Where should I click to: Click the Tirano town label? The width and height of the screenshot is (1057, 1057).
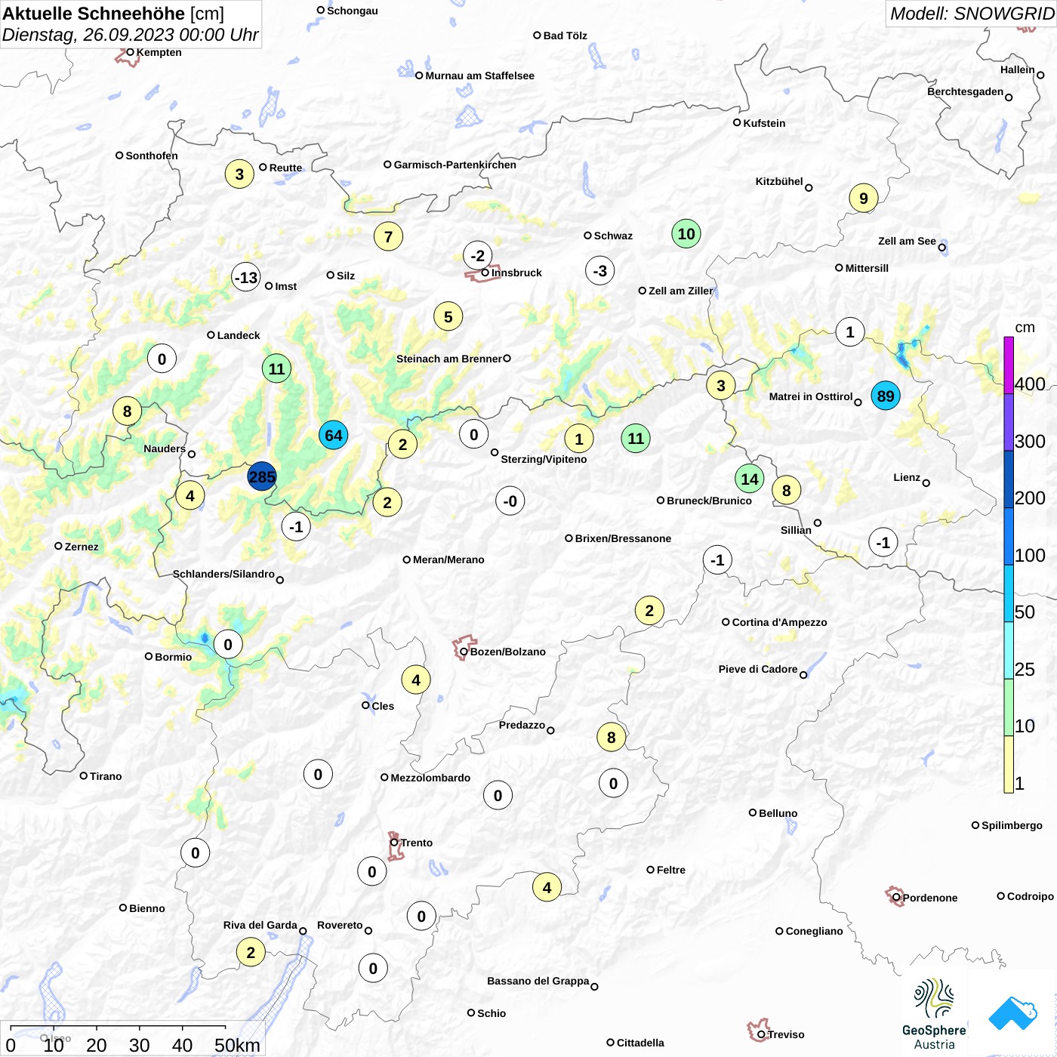click(106, 776)
